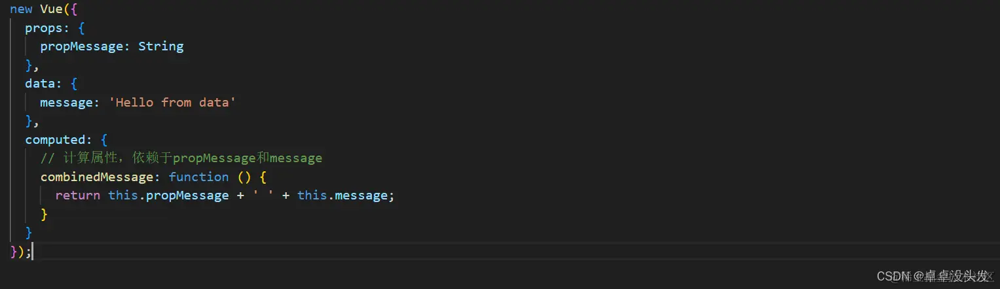Screen dimensions: 1000x289
Task: Click the 'return' keyword
Action: click(x=78, y=195)
